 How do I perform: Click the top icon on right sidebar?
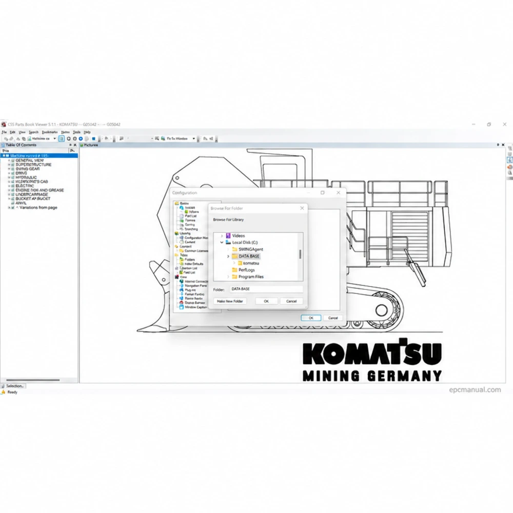point(510,148)
